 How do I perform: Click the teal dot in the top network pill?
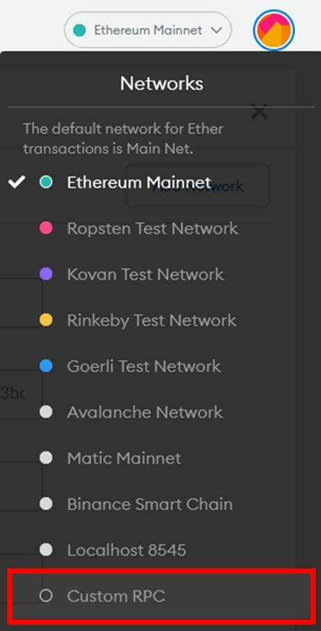pos(79,30)
